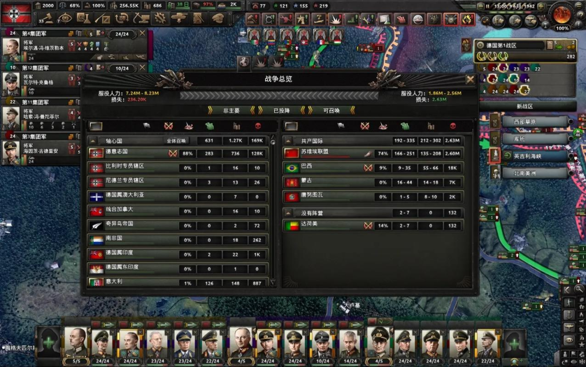Viewport: 586px width, 367px height.
Task: Click the German Reich flag emblem
Action: pos(16,13)
